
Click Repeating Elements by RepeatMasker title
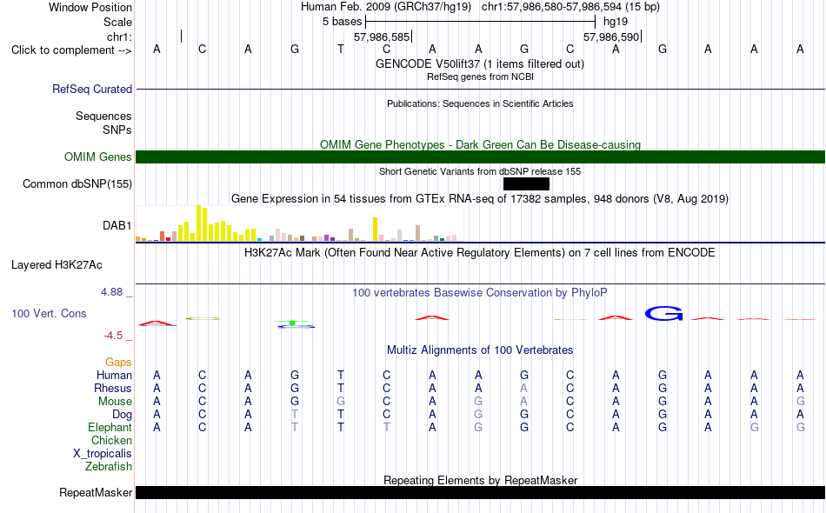click(481, 480)
